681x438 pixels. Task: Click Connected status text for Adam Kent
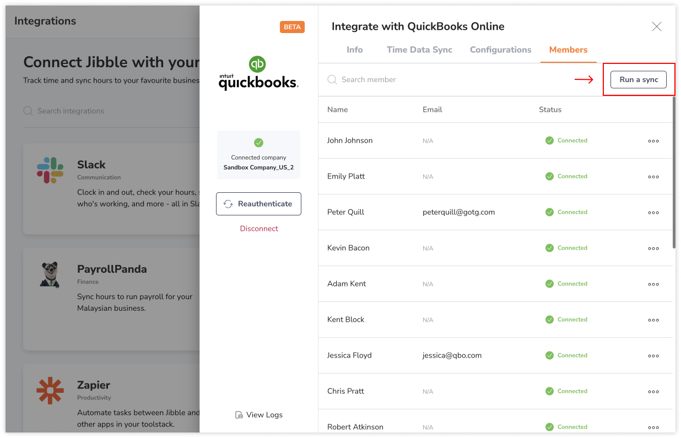[x=572, y=284]
